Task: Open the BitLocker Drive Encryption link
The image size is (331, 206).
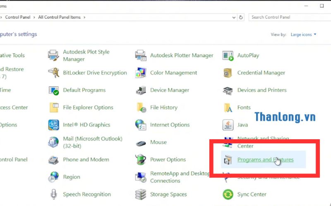Action: [x=95, y=73]
